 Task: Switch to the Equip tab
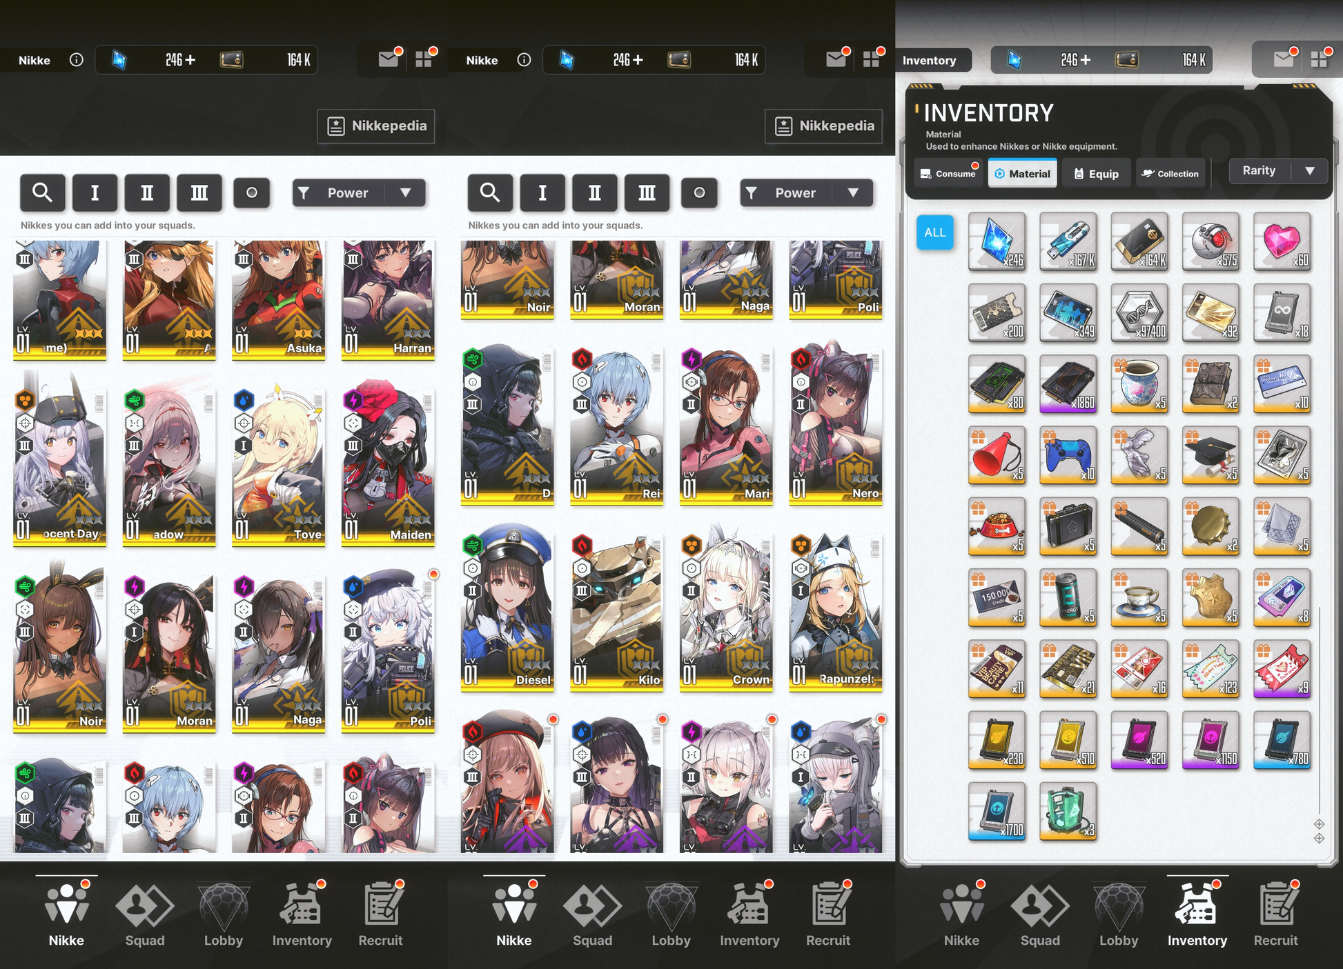pyautogui.click(x=1097, y=173)
